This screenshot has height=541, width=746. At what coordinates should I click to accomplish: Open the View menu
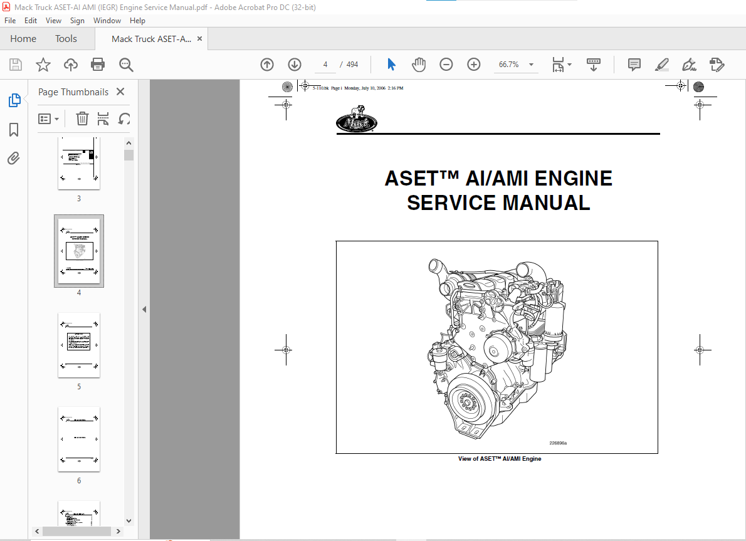[x=53, y=21]
